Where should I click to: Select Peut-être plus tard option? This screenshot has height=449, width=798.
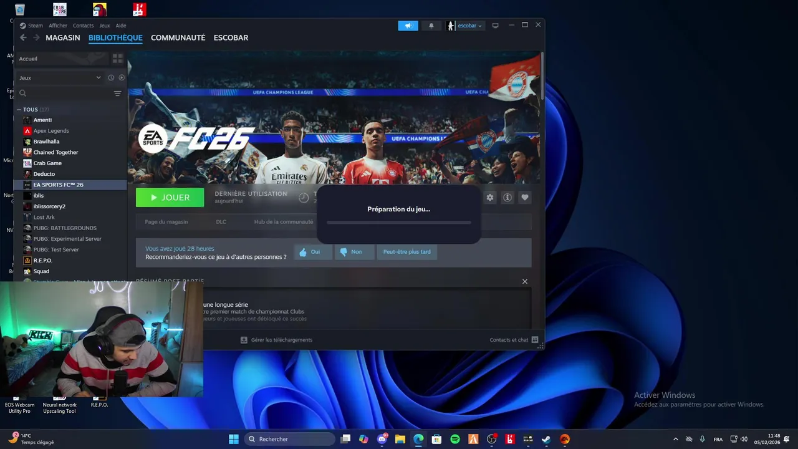click(x=407, y=252)
